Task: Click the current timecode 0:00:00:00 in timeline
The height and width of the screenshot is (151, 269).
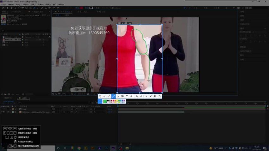Action: coord(9,102)
